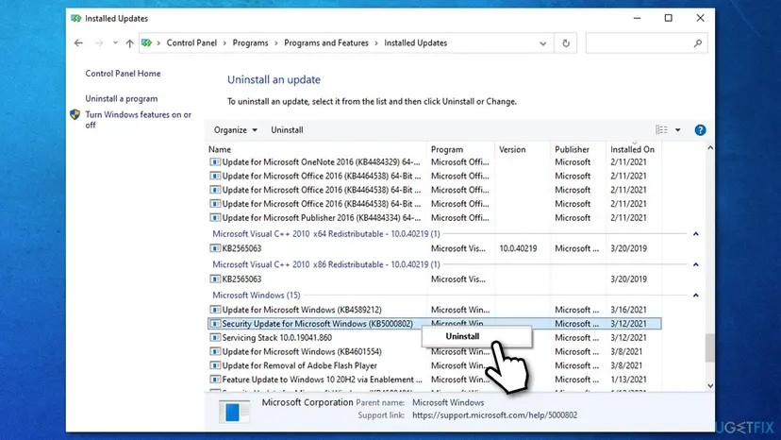Screen dimensions: 781x440
Task: Click the icon of the Adobe Flash removal update
Action: tap(215, 365)
